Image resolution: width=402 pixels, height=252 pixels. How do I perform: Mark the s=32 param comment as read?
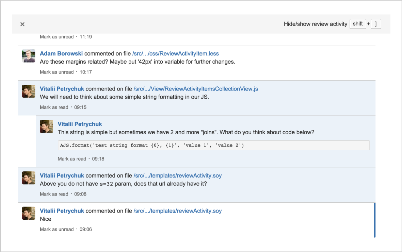coord(54,194)
